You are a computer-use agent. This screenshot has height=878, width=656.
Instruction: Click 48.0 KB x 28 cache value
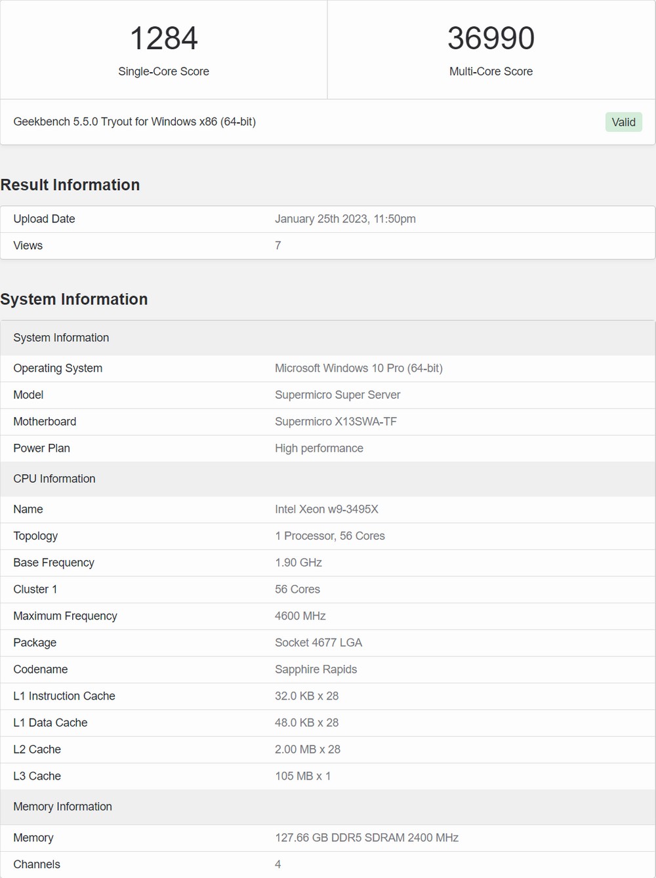[307, 723]
